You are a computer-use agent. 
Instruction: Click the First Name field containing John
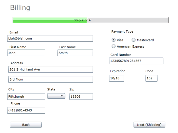[x=26, y=53]
